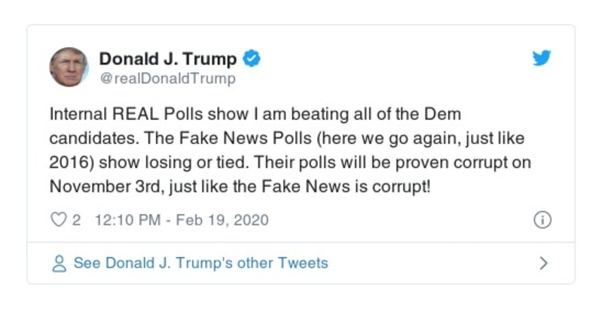Expand the right chevron arrow
The width and height of the screenshot is (602, 312).
[x=543, y=263]
